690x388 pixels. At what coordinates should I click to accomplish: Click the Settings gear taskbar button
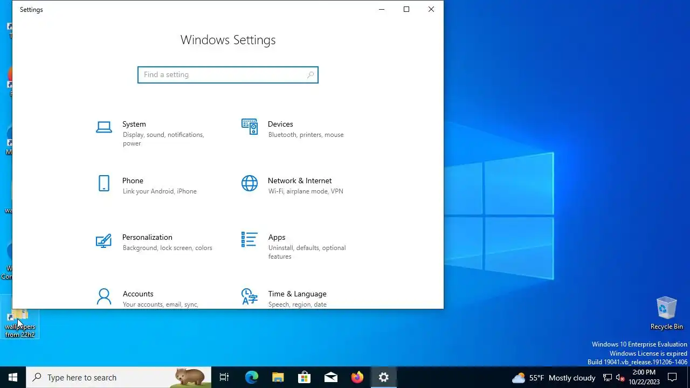(x=384, y=377)
